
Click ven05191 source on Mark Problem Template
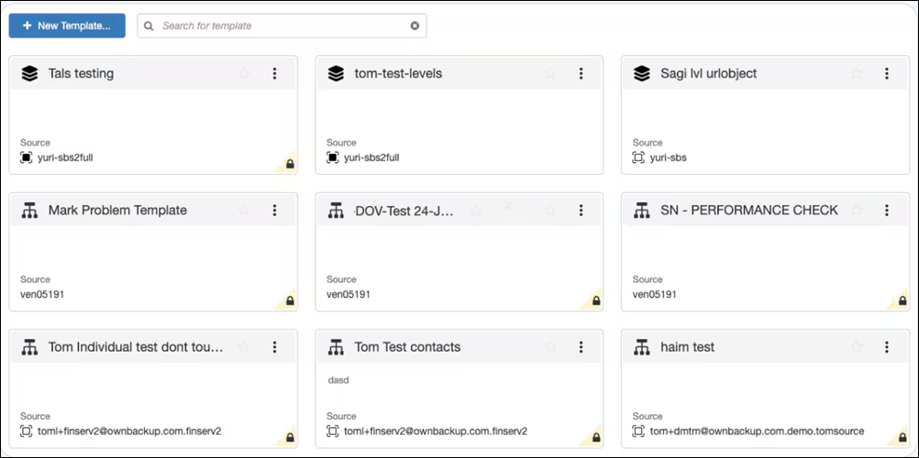click(42, 294)
